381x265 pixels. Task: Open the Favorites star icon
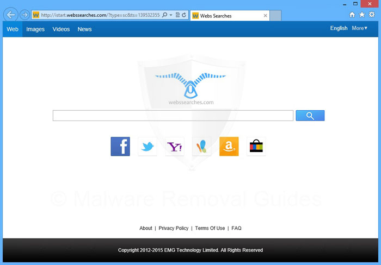point(362,15)
